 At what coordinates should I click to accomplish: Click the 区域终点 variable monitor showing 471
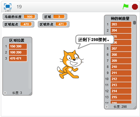pyautogui.click(x=54, y=24)
